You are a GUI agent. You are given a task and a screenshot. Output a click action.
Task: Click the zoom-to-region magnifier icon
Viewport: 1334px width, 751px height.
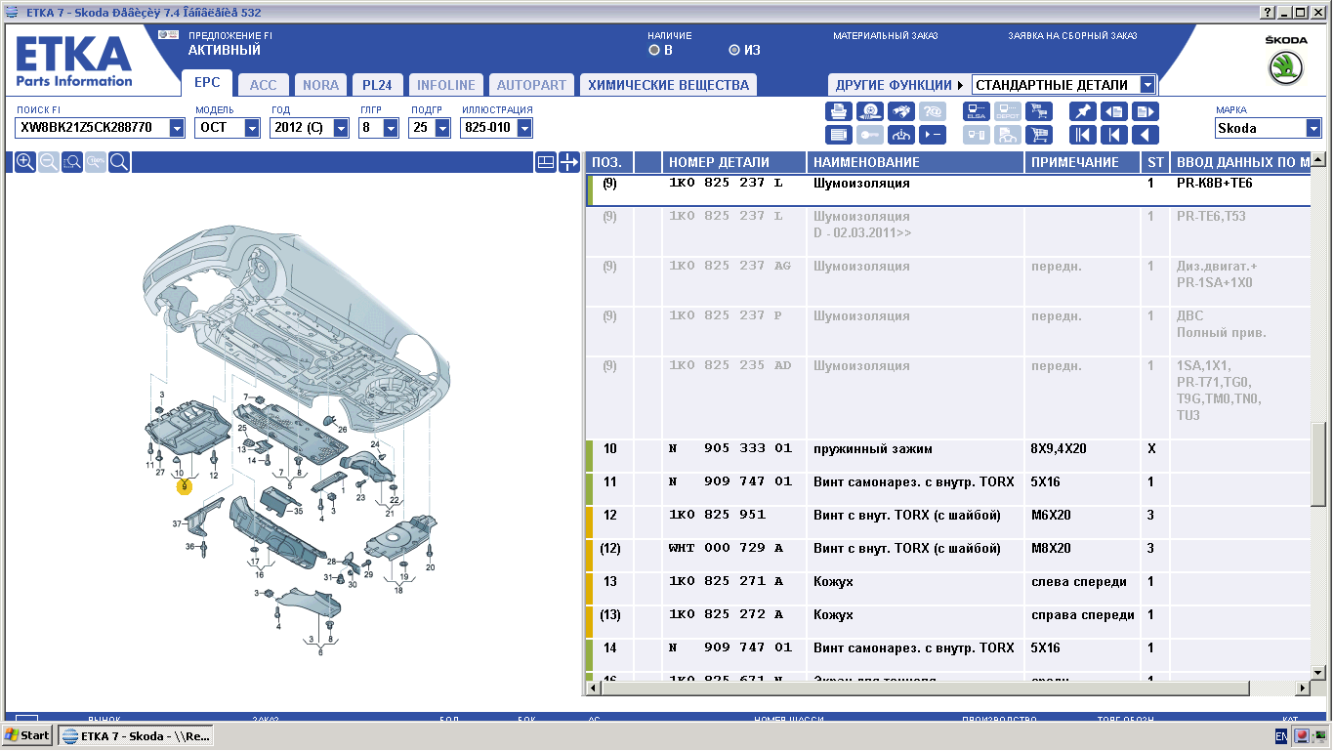point(72,162)
